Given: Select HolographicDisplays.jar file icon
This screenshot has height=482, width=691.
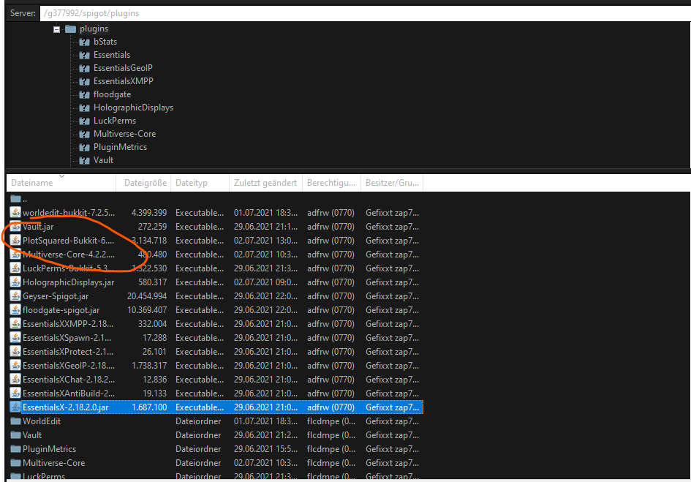Looking at the screenshot, I should coord(15,282).
